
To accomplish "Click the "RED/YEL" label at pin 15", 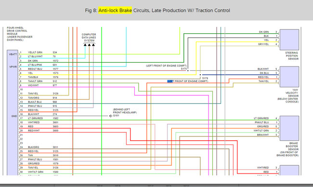I will coord(33,110).
